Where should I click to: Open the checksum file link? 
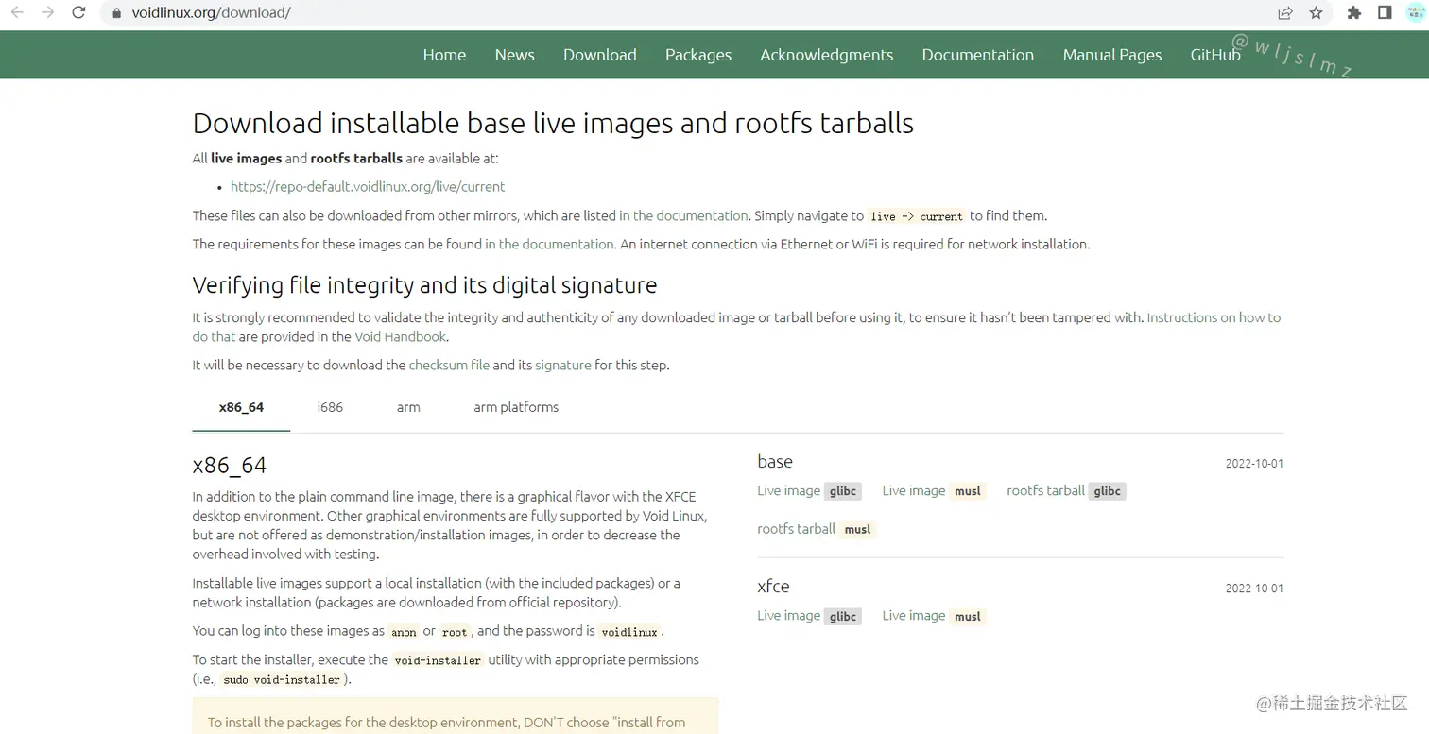tap(449, 365)
